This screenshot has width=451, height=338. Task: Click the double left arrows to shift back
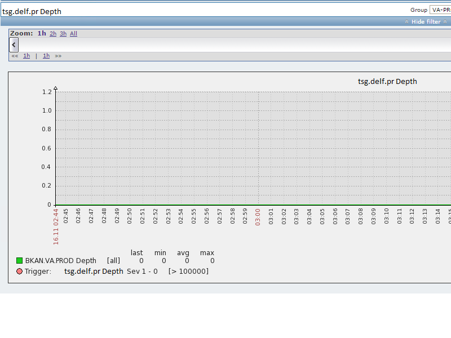15,56
